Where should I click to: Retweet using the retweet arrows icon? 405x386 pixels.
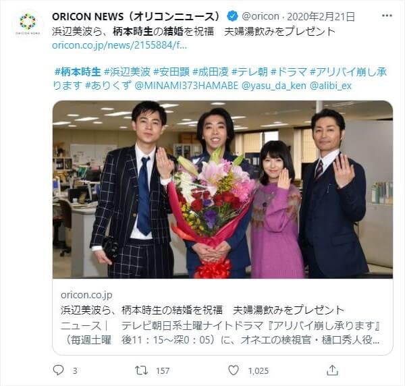142,370
